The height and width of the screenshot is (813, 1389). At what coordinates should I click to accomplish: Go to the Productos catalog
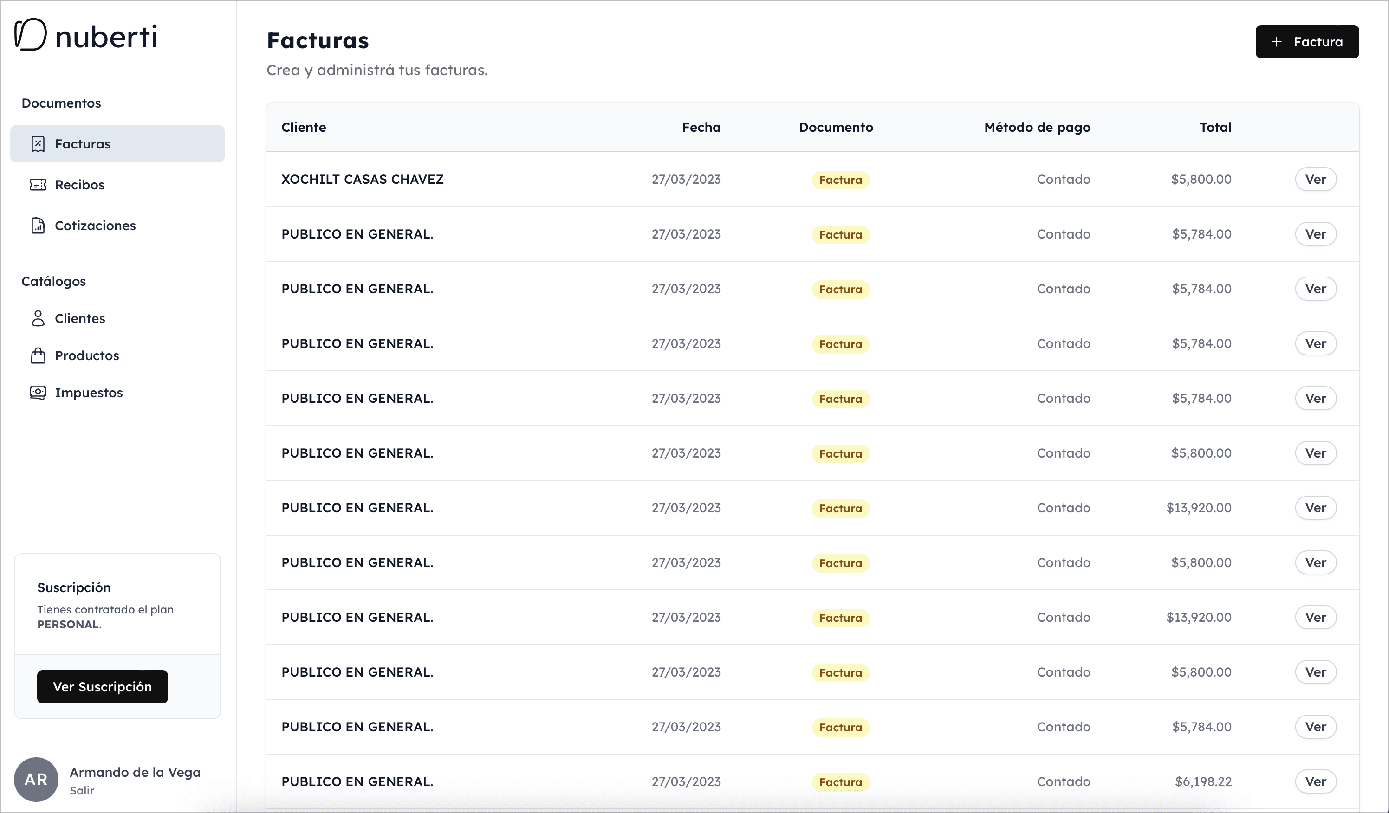(87, 356)
